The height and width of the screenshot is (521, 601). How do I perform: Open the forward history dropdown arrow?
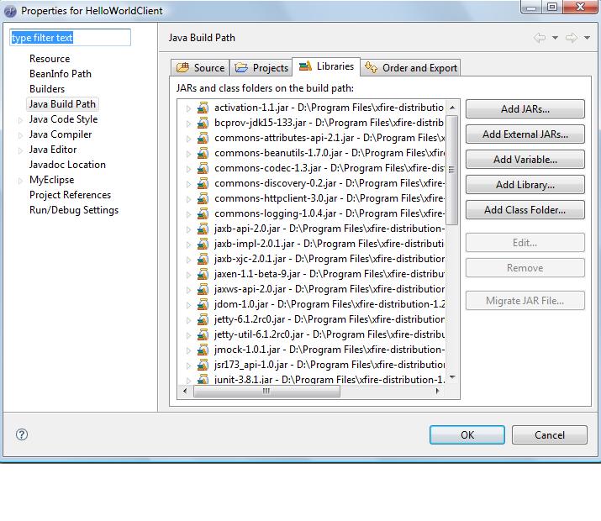tap(587, 38)
